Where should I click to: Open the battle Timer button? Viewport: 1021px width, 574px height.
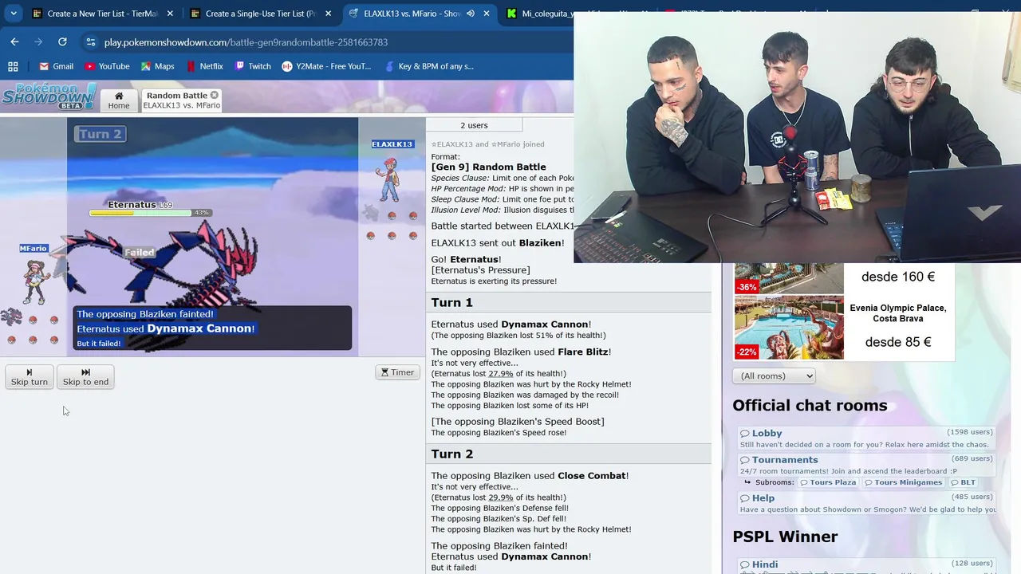point(397,372)
